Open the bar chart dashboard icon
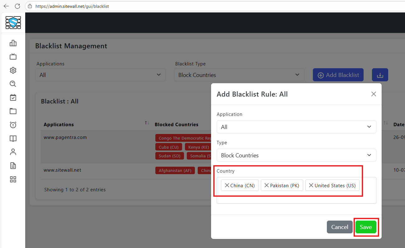 pos(13,43)
